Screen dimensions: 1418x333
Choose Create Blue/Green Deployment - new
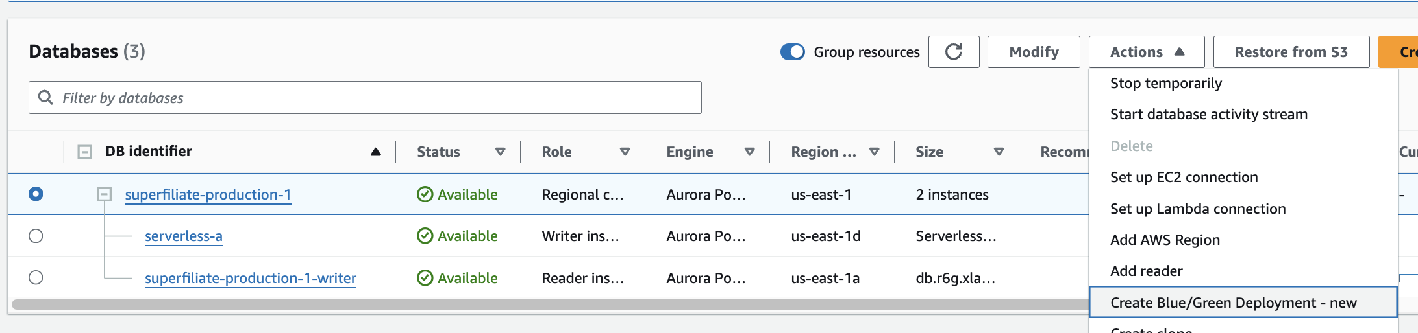tap(1243, 303)
